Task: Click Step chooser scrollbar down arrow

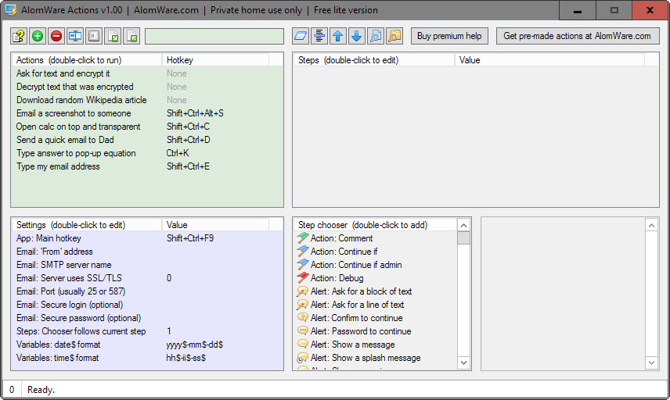Action: 463,362
